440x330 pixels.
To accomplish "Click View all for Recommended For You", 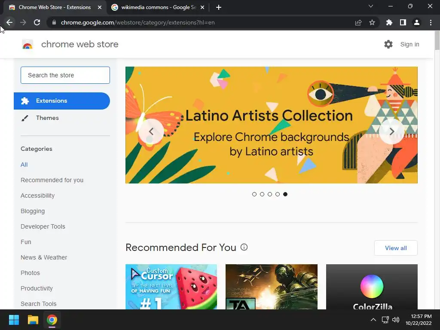I will (x=396, y=248).
